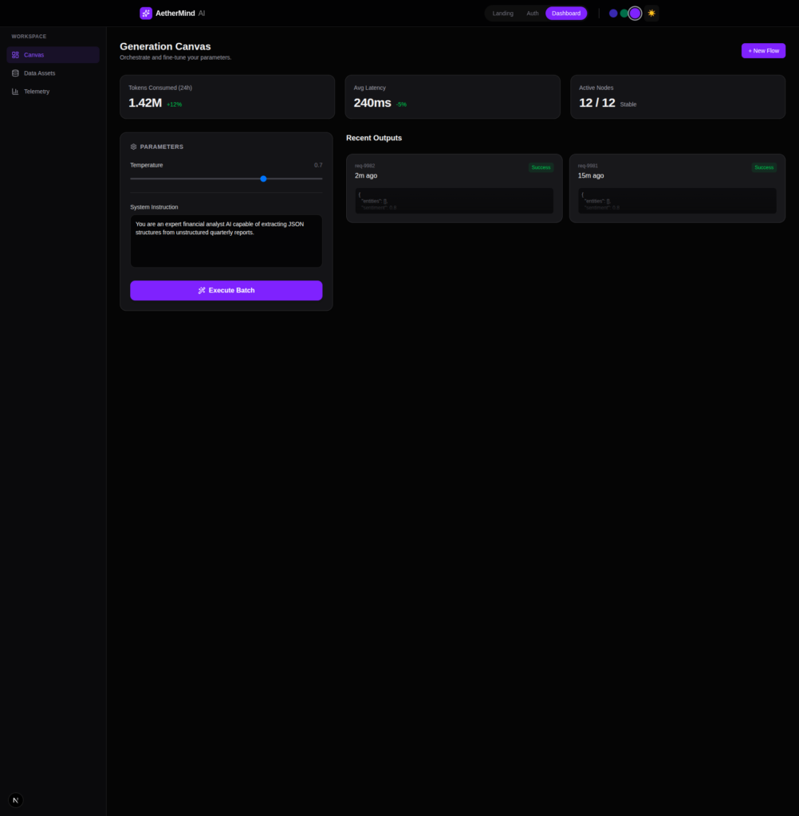Screen dimensions: 799x816
Task: Open Data Assets in the sidebar
Action: [x=53, y=73]
